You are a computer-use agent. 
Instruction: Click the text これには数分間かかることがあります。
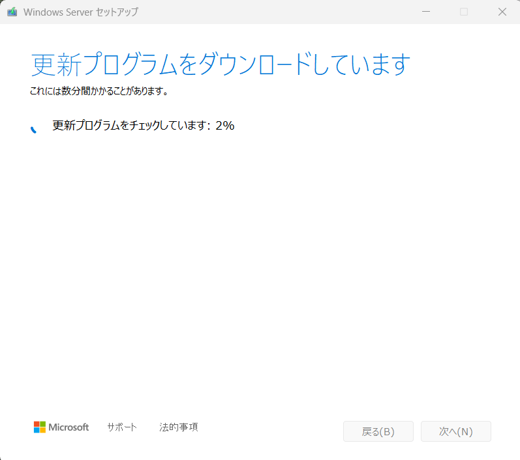[99, 91]
